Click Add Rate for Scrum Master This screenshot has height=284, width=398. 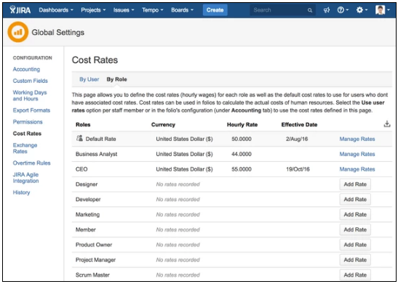click(x=355, y=275)
